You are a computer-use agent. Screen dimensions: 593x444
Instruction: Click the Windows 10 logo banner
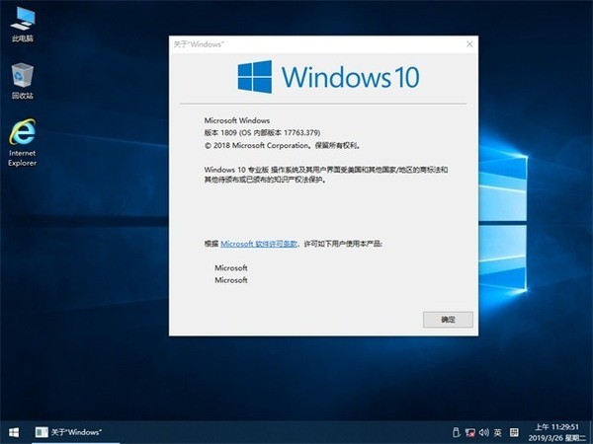tap(328, 77)
